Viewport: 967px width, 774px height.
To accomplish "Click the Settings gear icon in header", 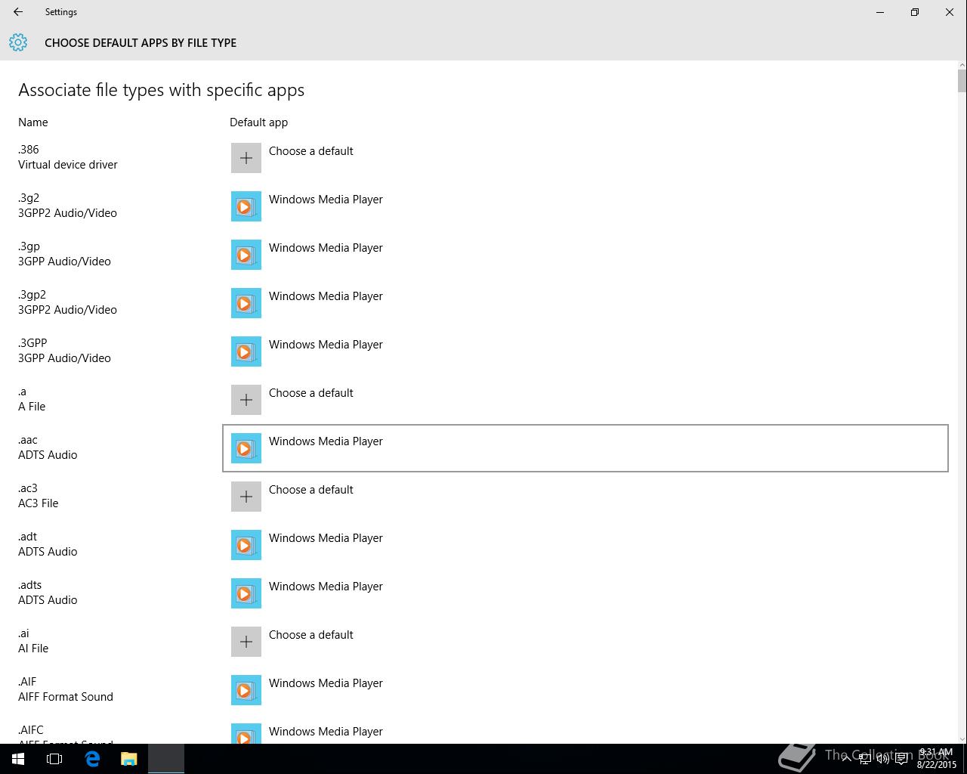I will tap(18, 42).
